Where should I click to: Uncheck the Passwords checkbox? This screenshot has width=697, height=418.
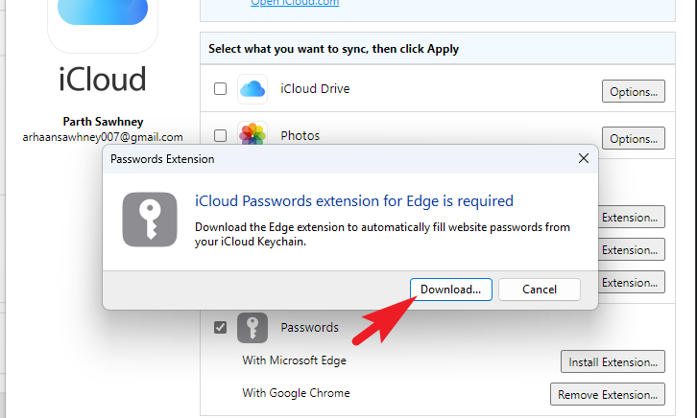coord(220,328)
